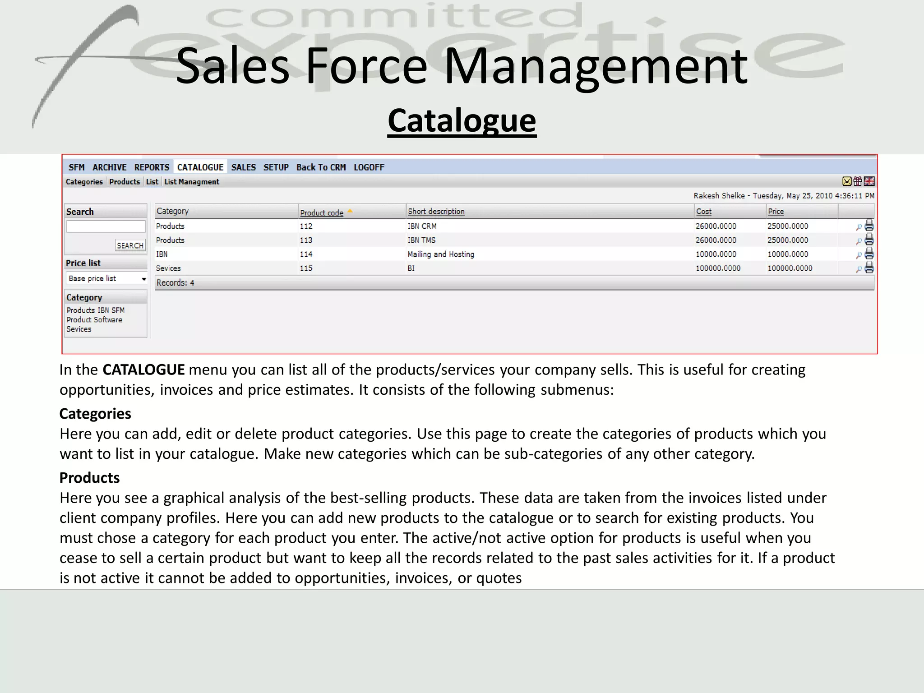Viewport: 924px width, 693px height.
Task: Print the IBN TMS product row
Action: [x=869, y=240]
